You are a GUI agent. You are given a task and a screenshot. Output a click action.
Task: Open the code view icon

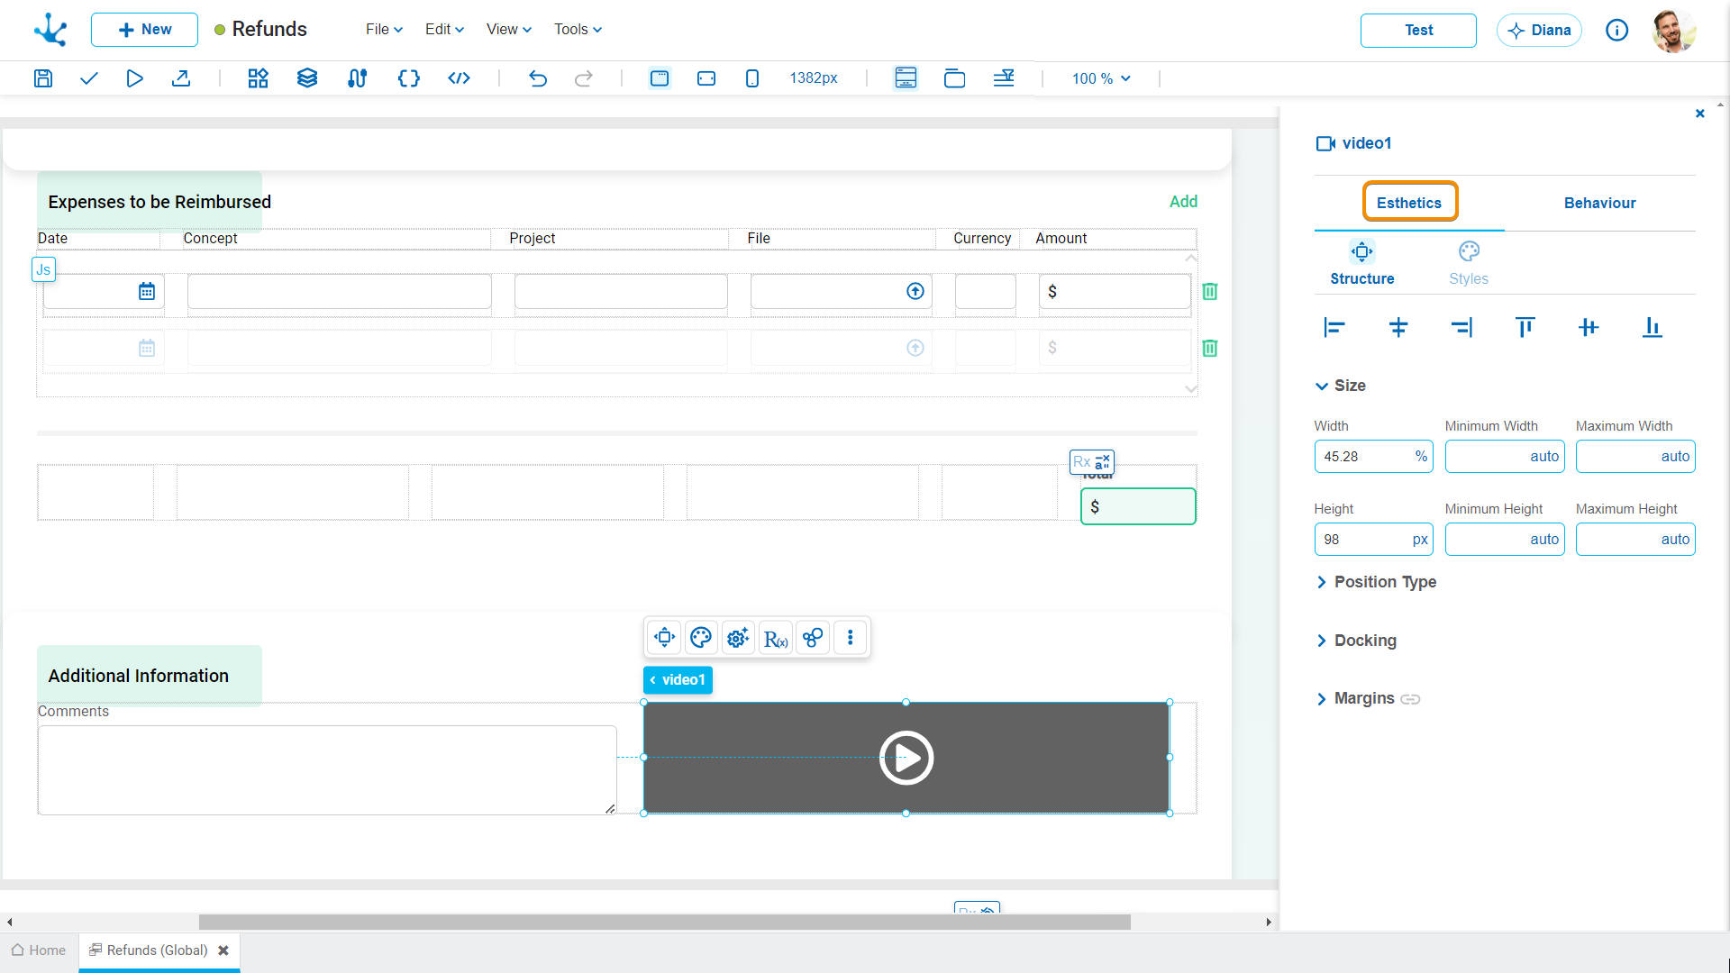click(459, 78)
